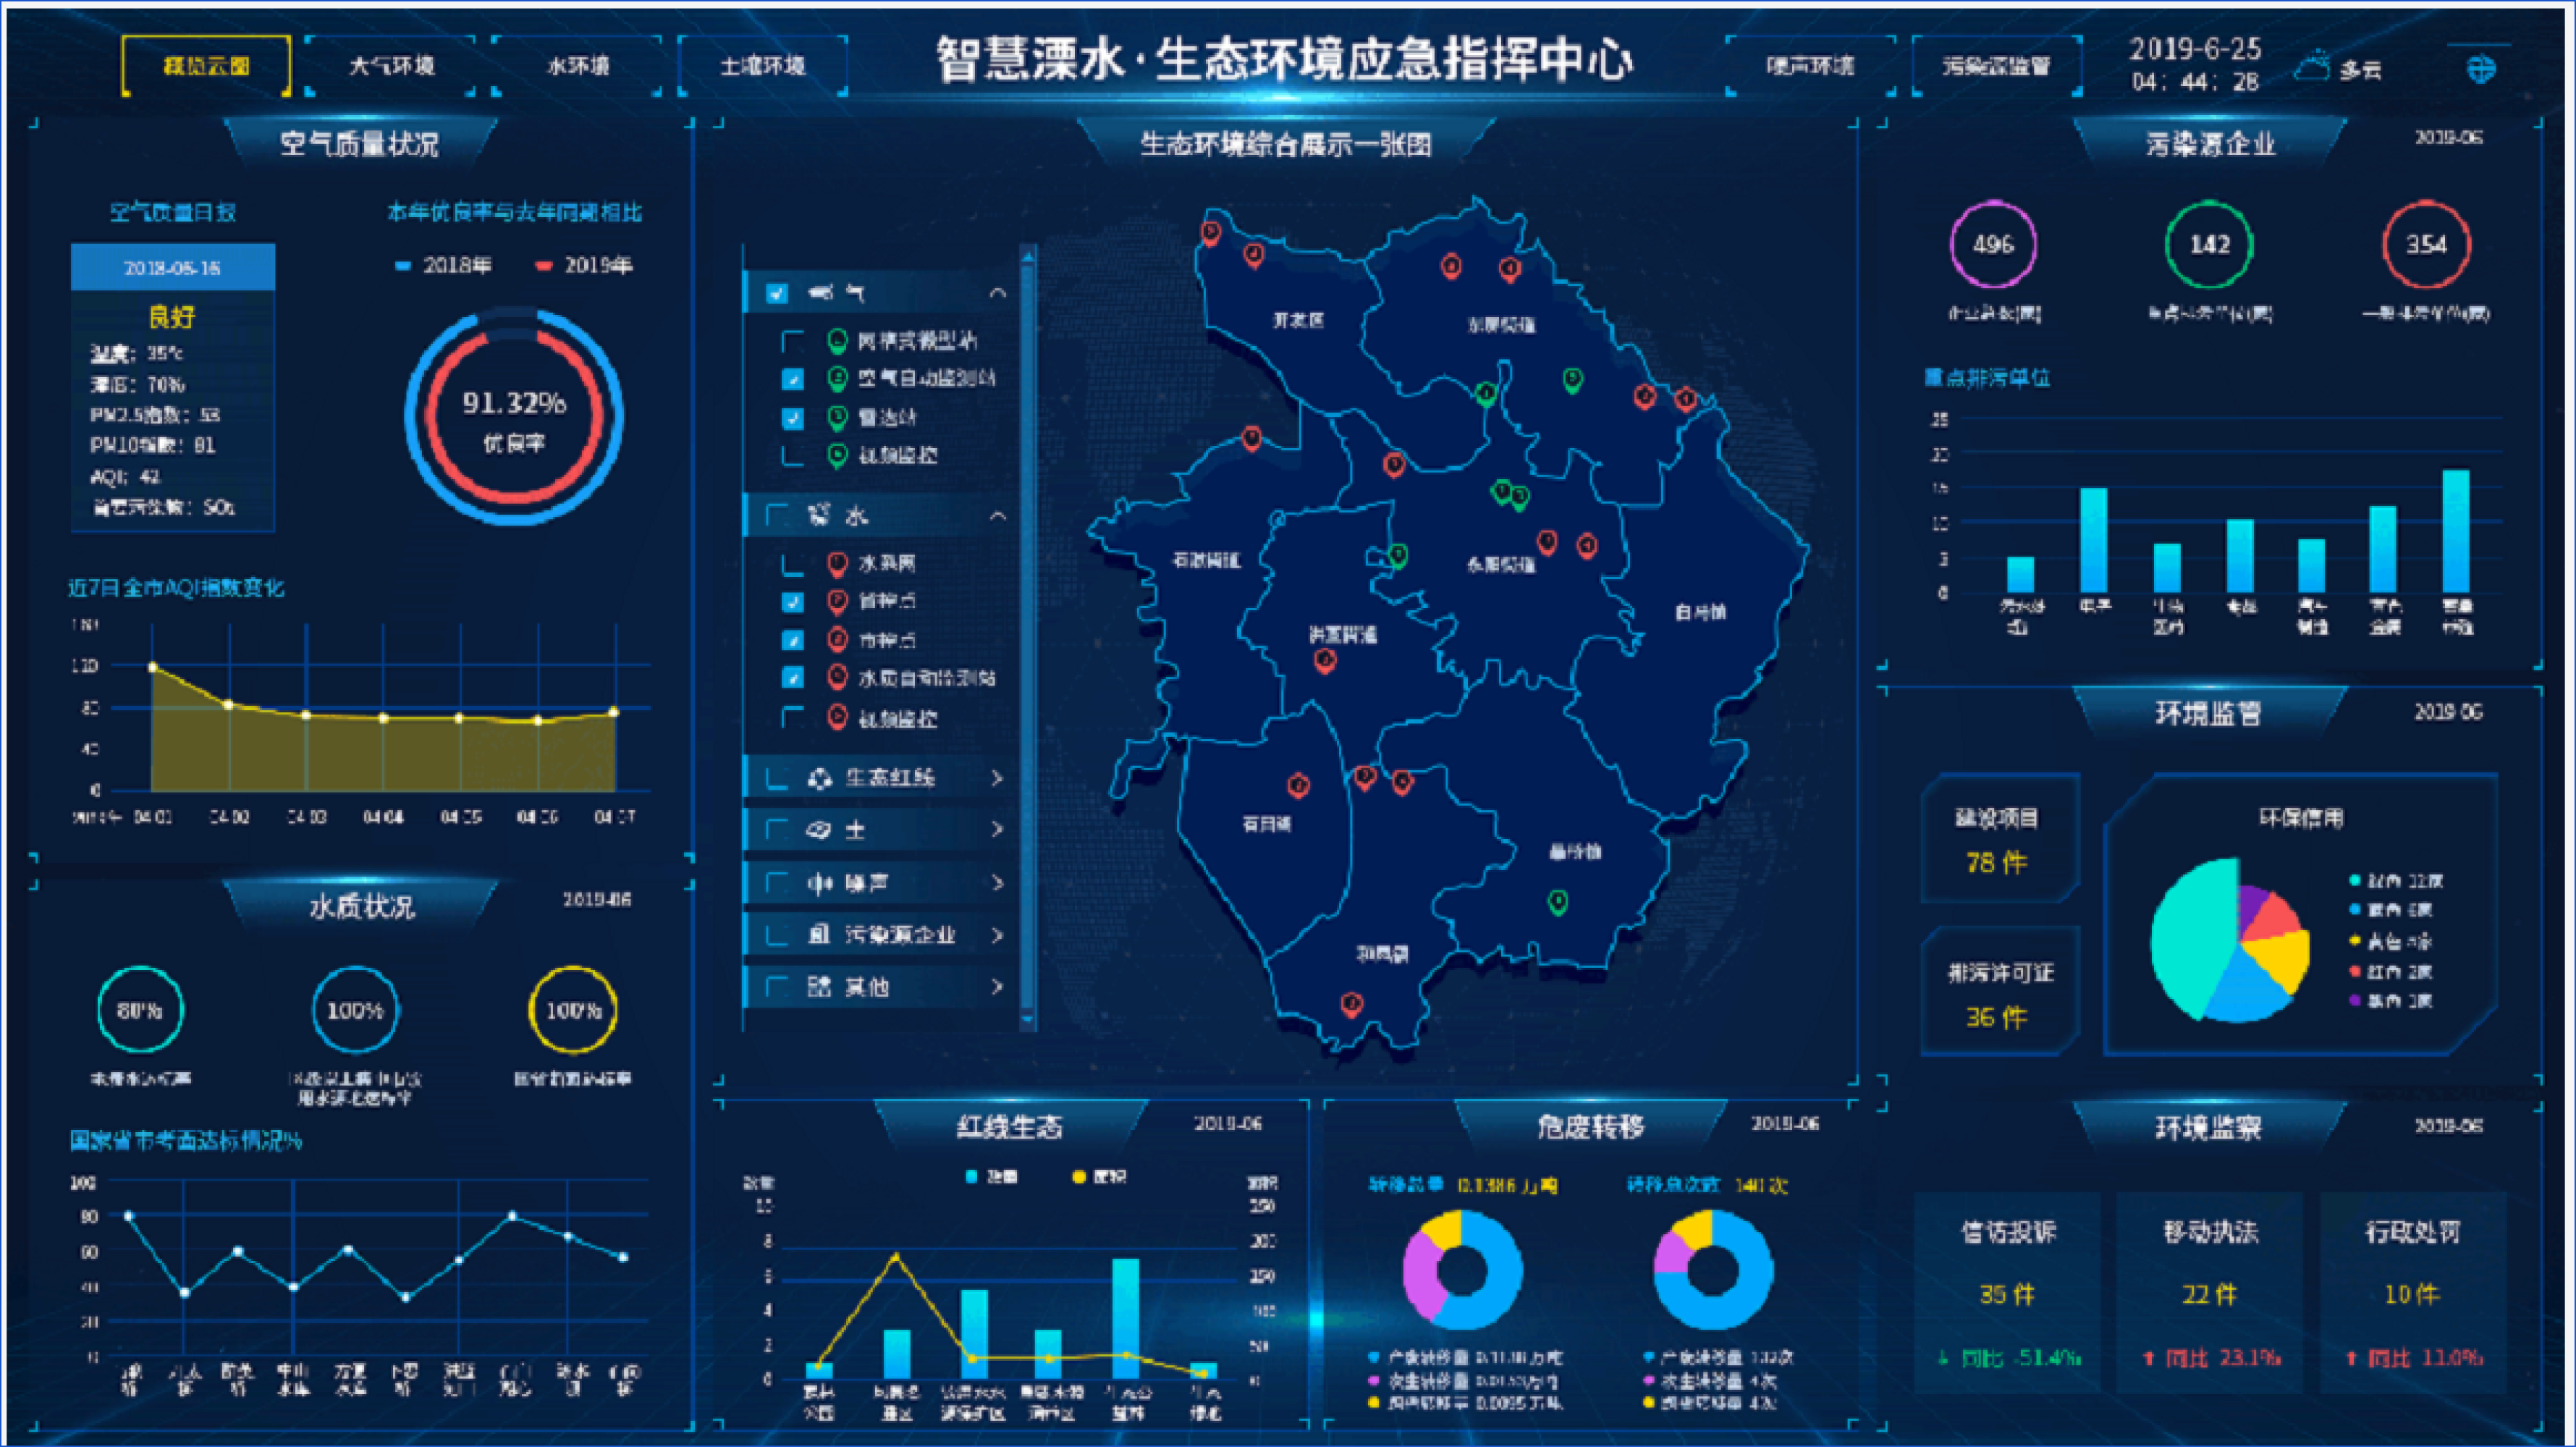Switch to the 水环境 tab
2576x1447 pixels.
coord(577,66)
